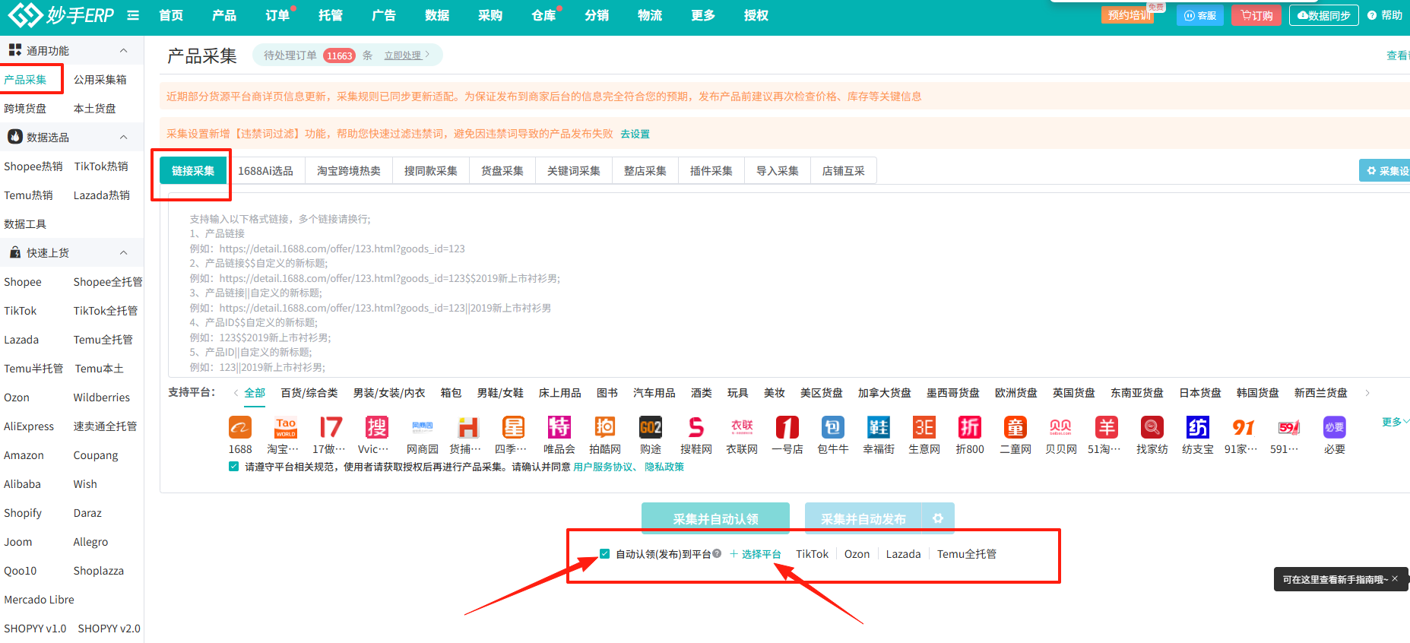The width and height of the screenshot is (1410, 643).
Task: Click 预约培训 button
Action: [x=1130, y=15]
